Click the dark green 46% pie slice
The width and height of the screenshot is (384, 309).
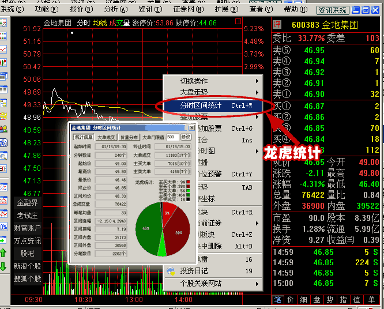tap(147, 228)
